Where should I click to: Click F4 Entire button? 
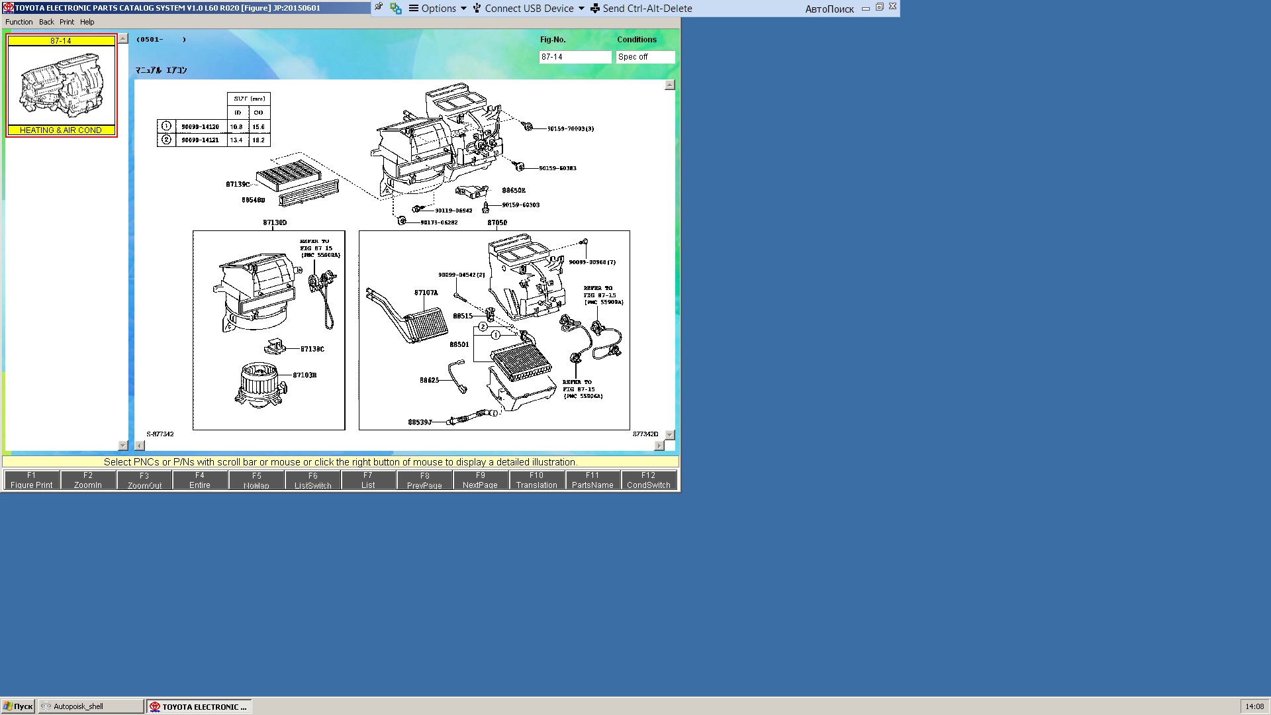[200, 480]
